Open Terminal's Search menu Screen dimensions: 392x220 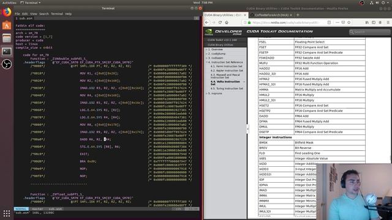tap(43, 13)
